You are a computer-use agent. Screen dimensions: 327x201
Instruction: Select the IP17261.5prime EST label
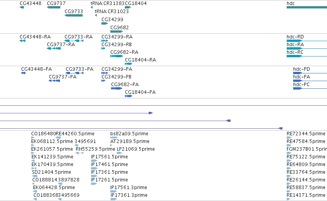pos(110,180)
